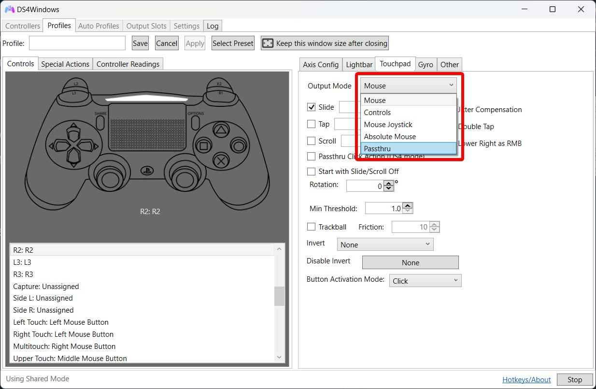
Task: Enable the Tap checkbox
Action: 312,124
